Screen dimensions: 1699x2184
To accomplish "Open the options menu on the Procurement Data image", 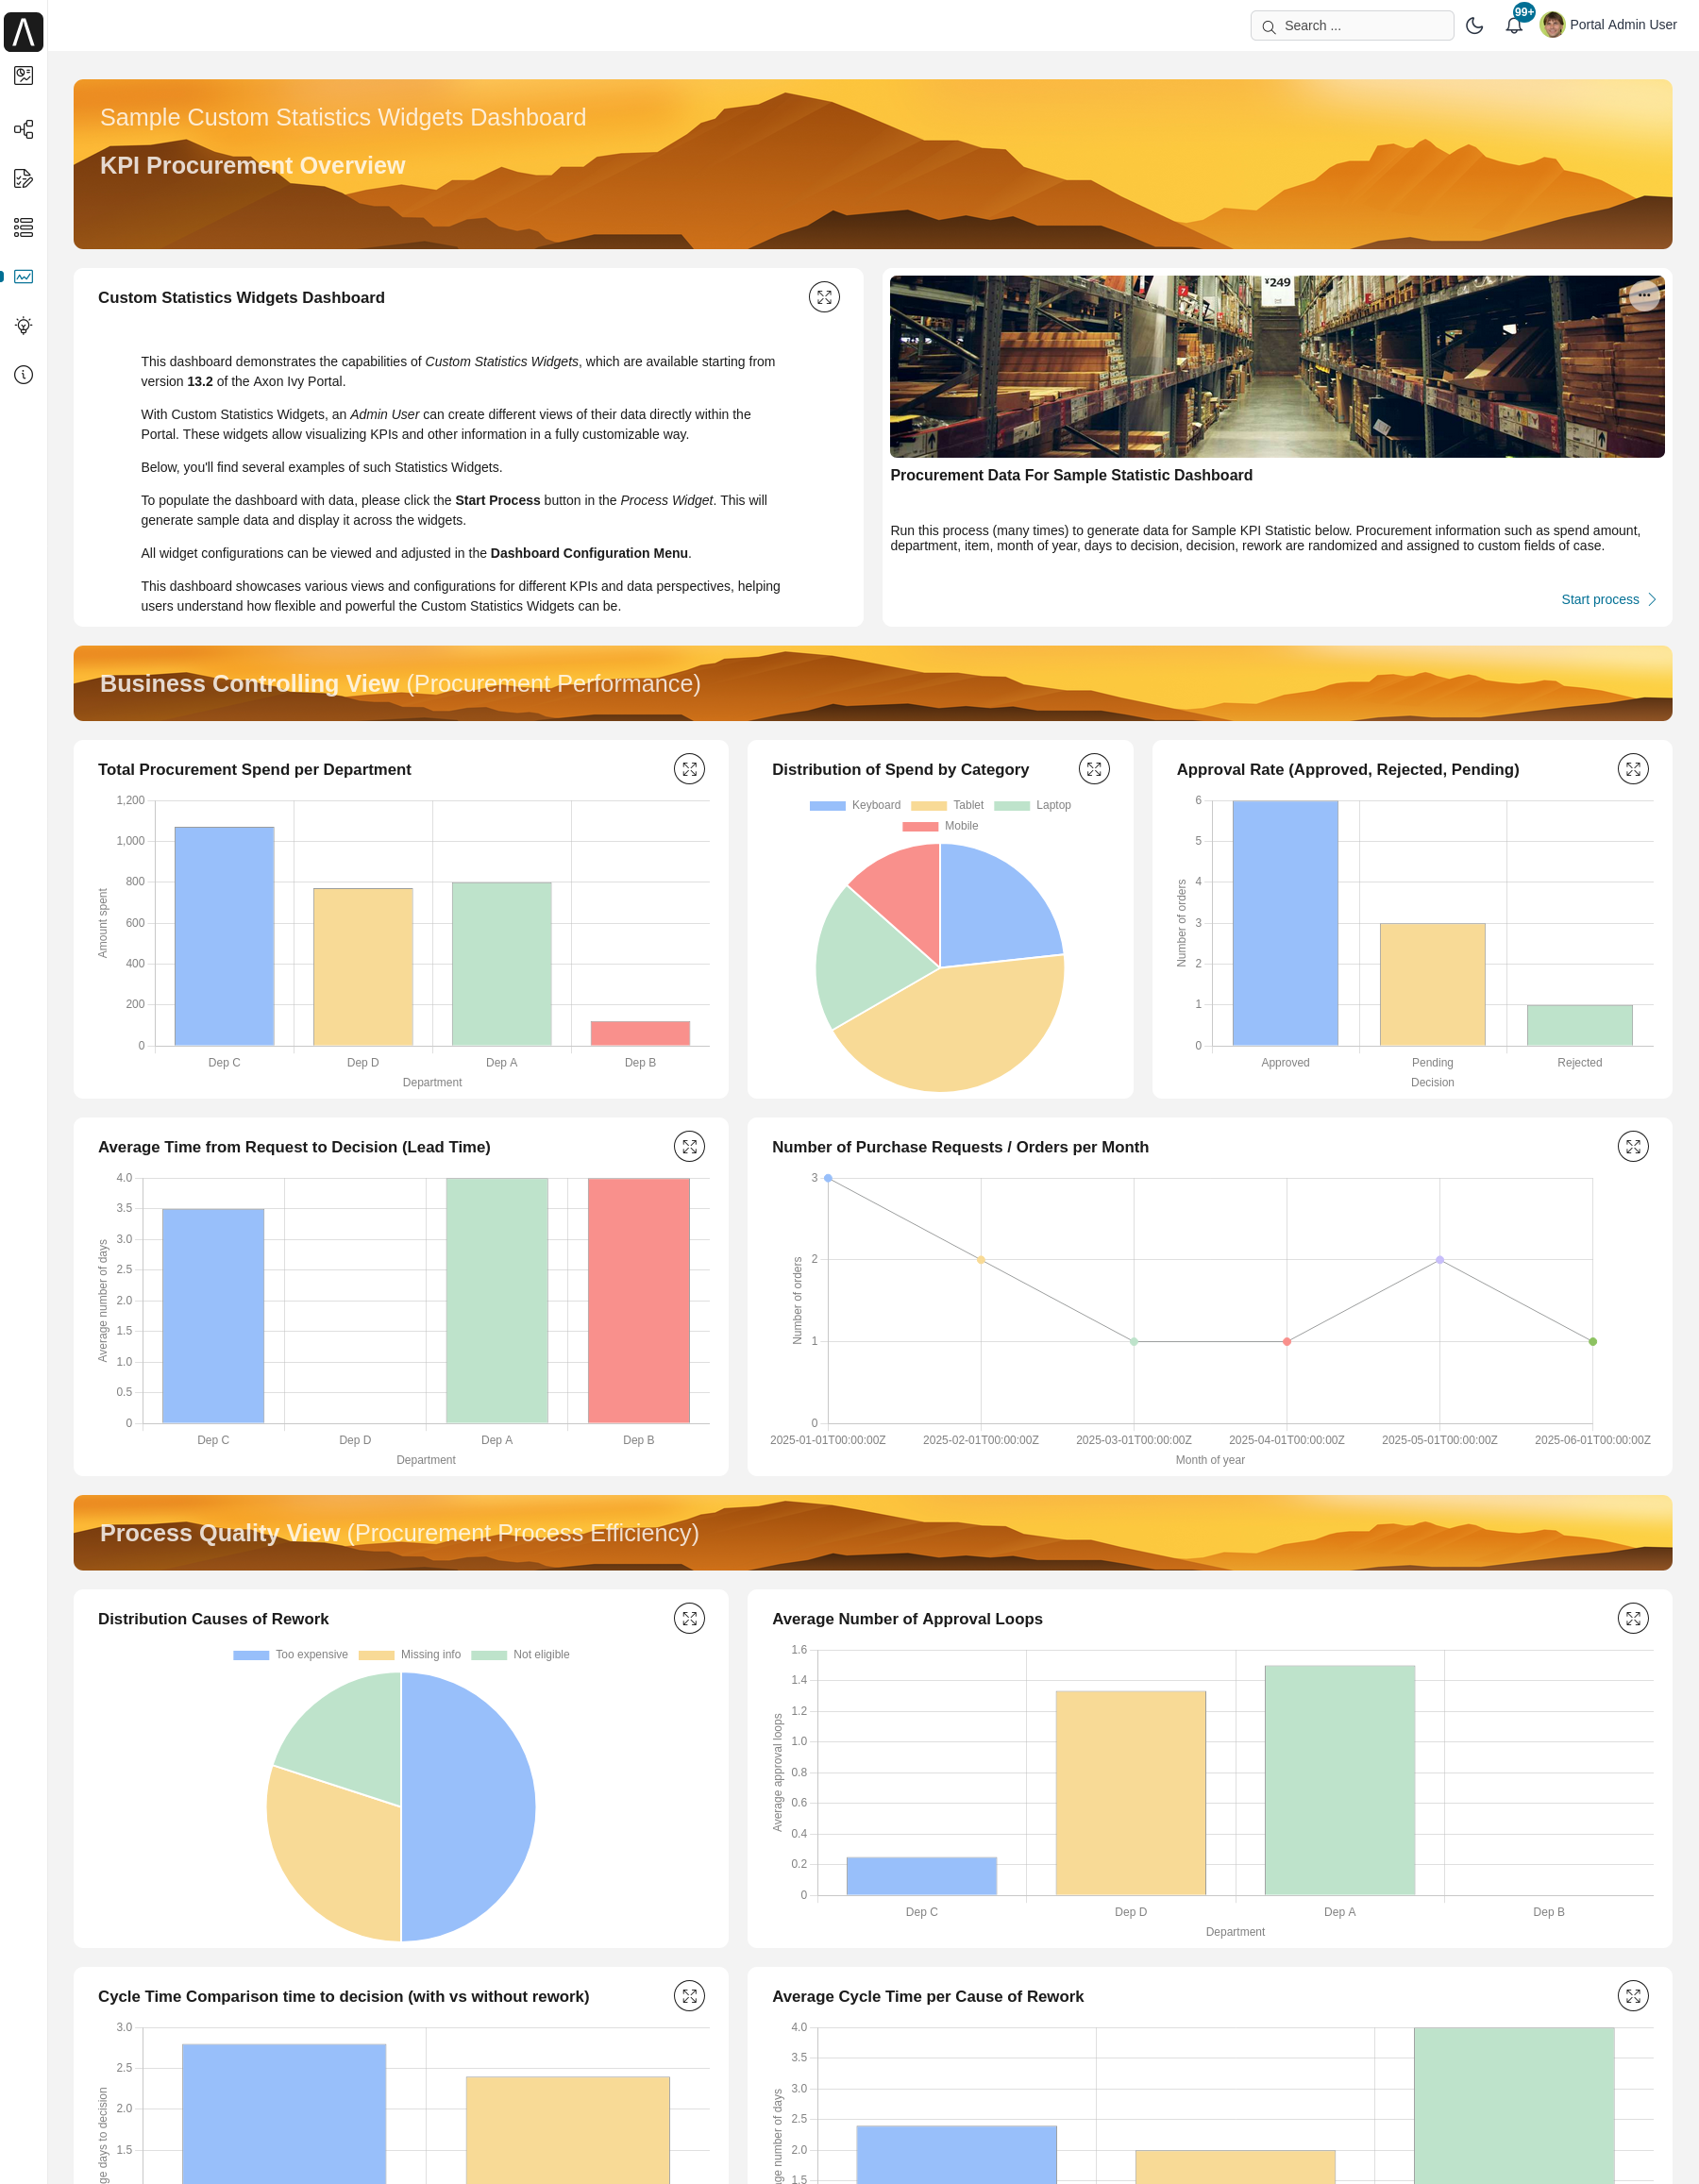I will (x=1644, y=296).
